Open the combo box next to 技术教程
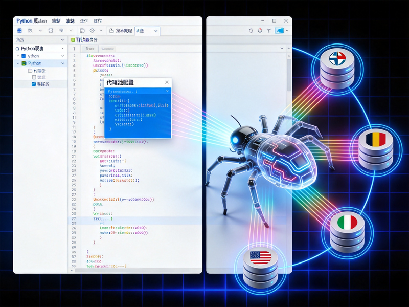The width and height of the screenshot is (409, 307). pyautogui.click(x=147, y=31)
